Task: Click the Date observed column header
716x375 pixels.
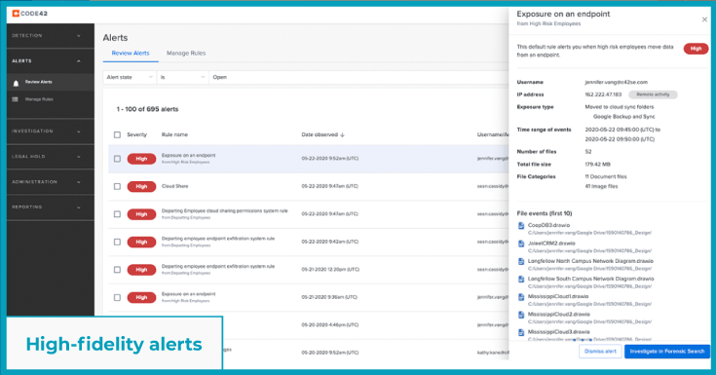Action: click(x=320, y=134)
